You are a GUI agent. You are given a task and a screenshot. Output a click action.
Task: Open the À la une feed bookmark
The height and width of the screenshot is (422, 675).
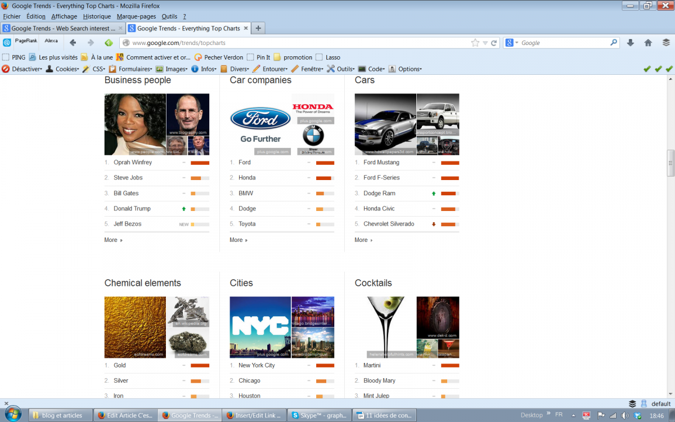coord(97,57)
